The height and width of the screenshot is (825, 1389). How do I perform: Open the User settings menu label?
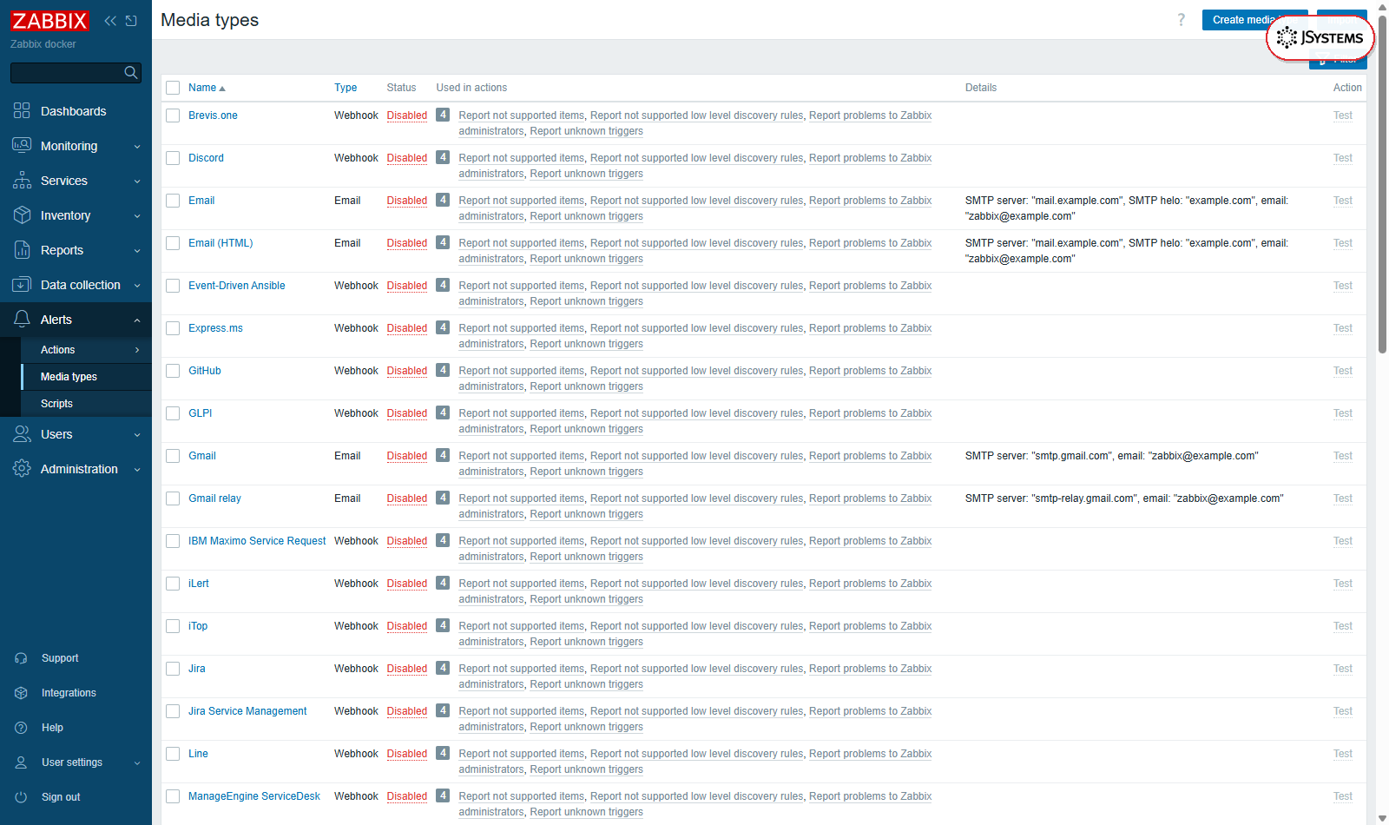(72, 762)
